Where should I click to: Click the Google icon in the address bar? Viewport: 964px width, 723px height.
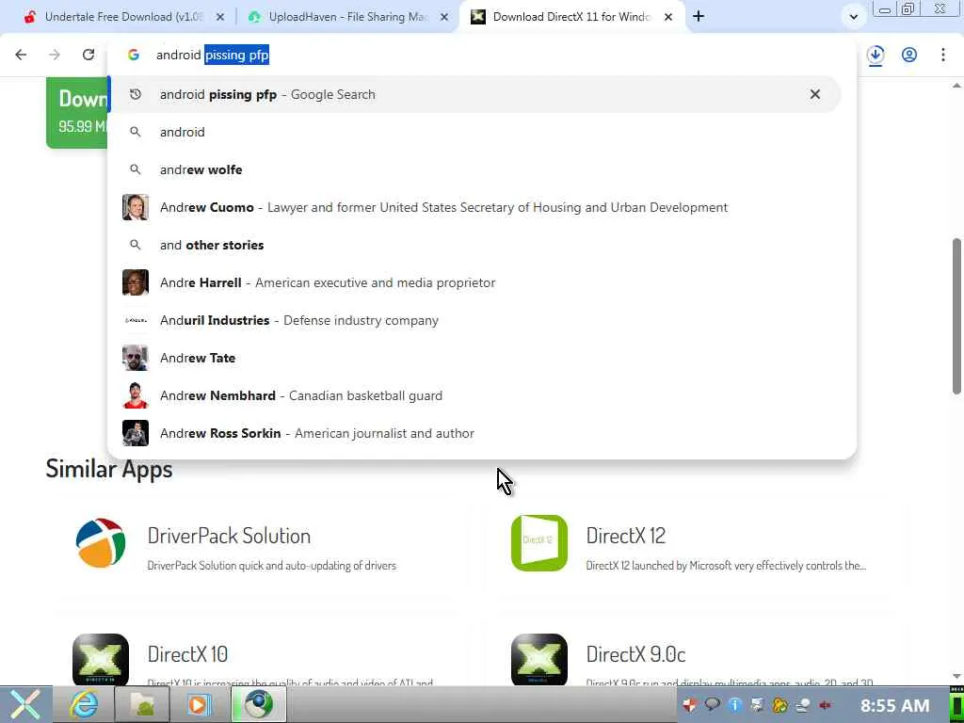click(x=134, y=55)
